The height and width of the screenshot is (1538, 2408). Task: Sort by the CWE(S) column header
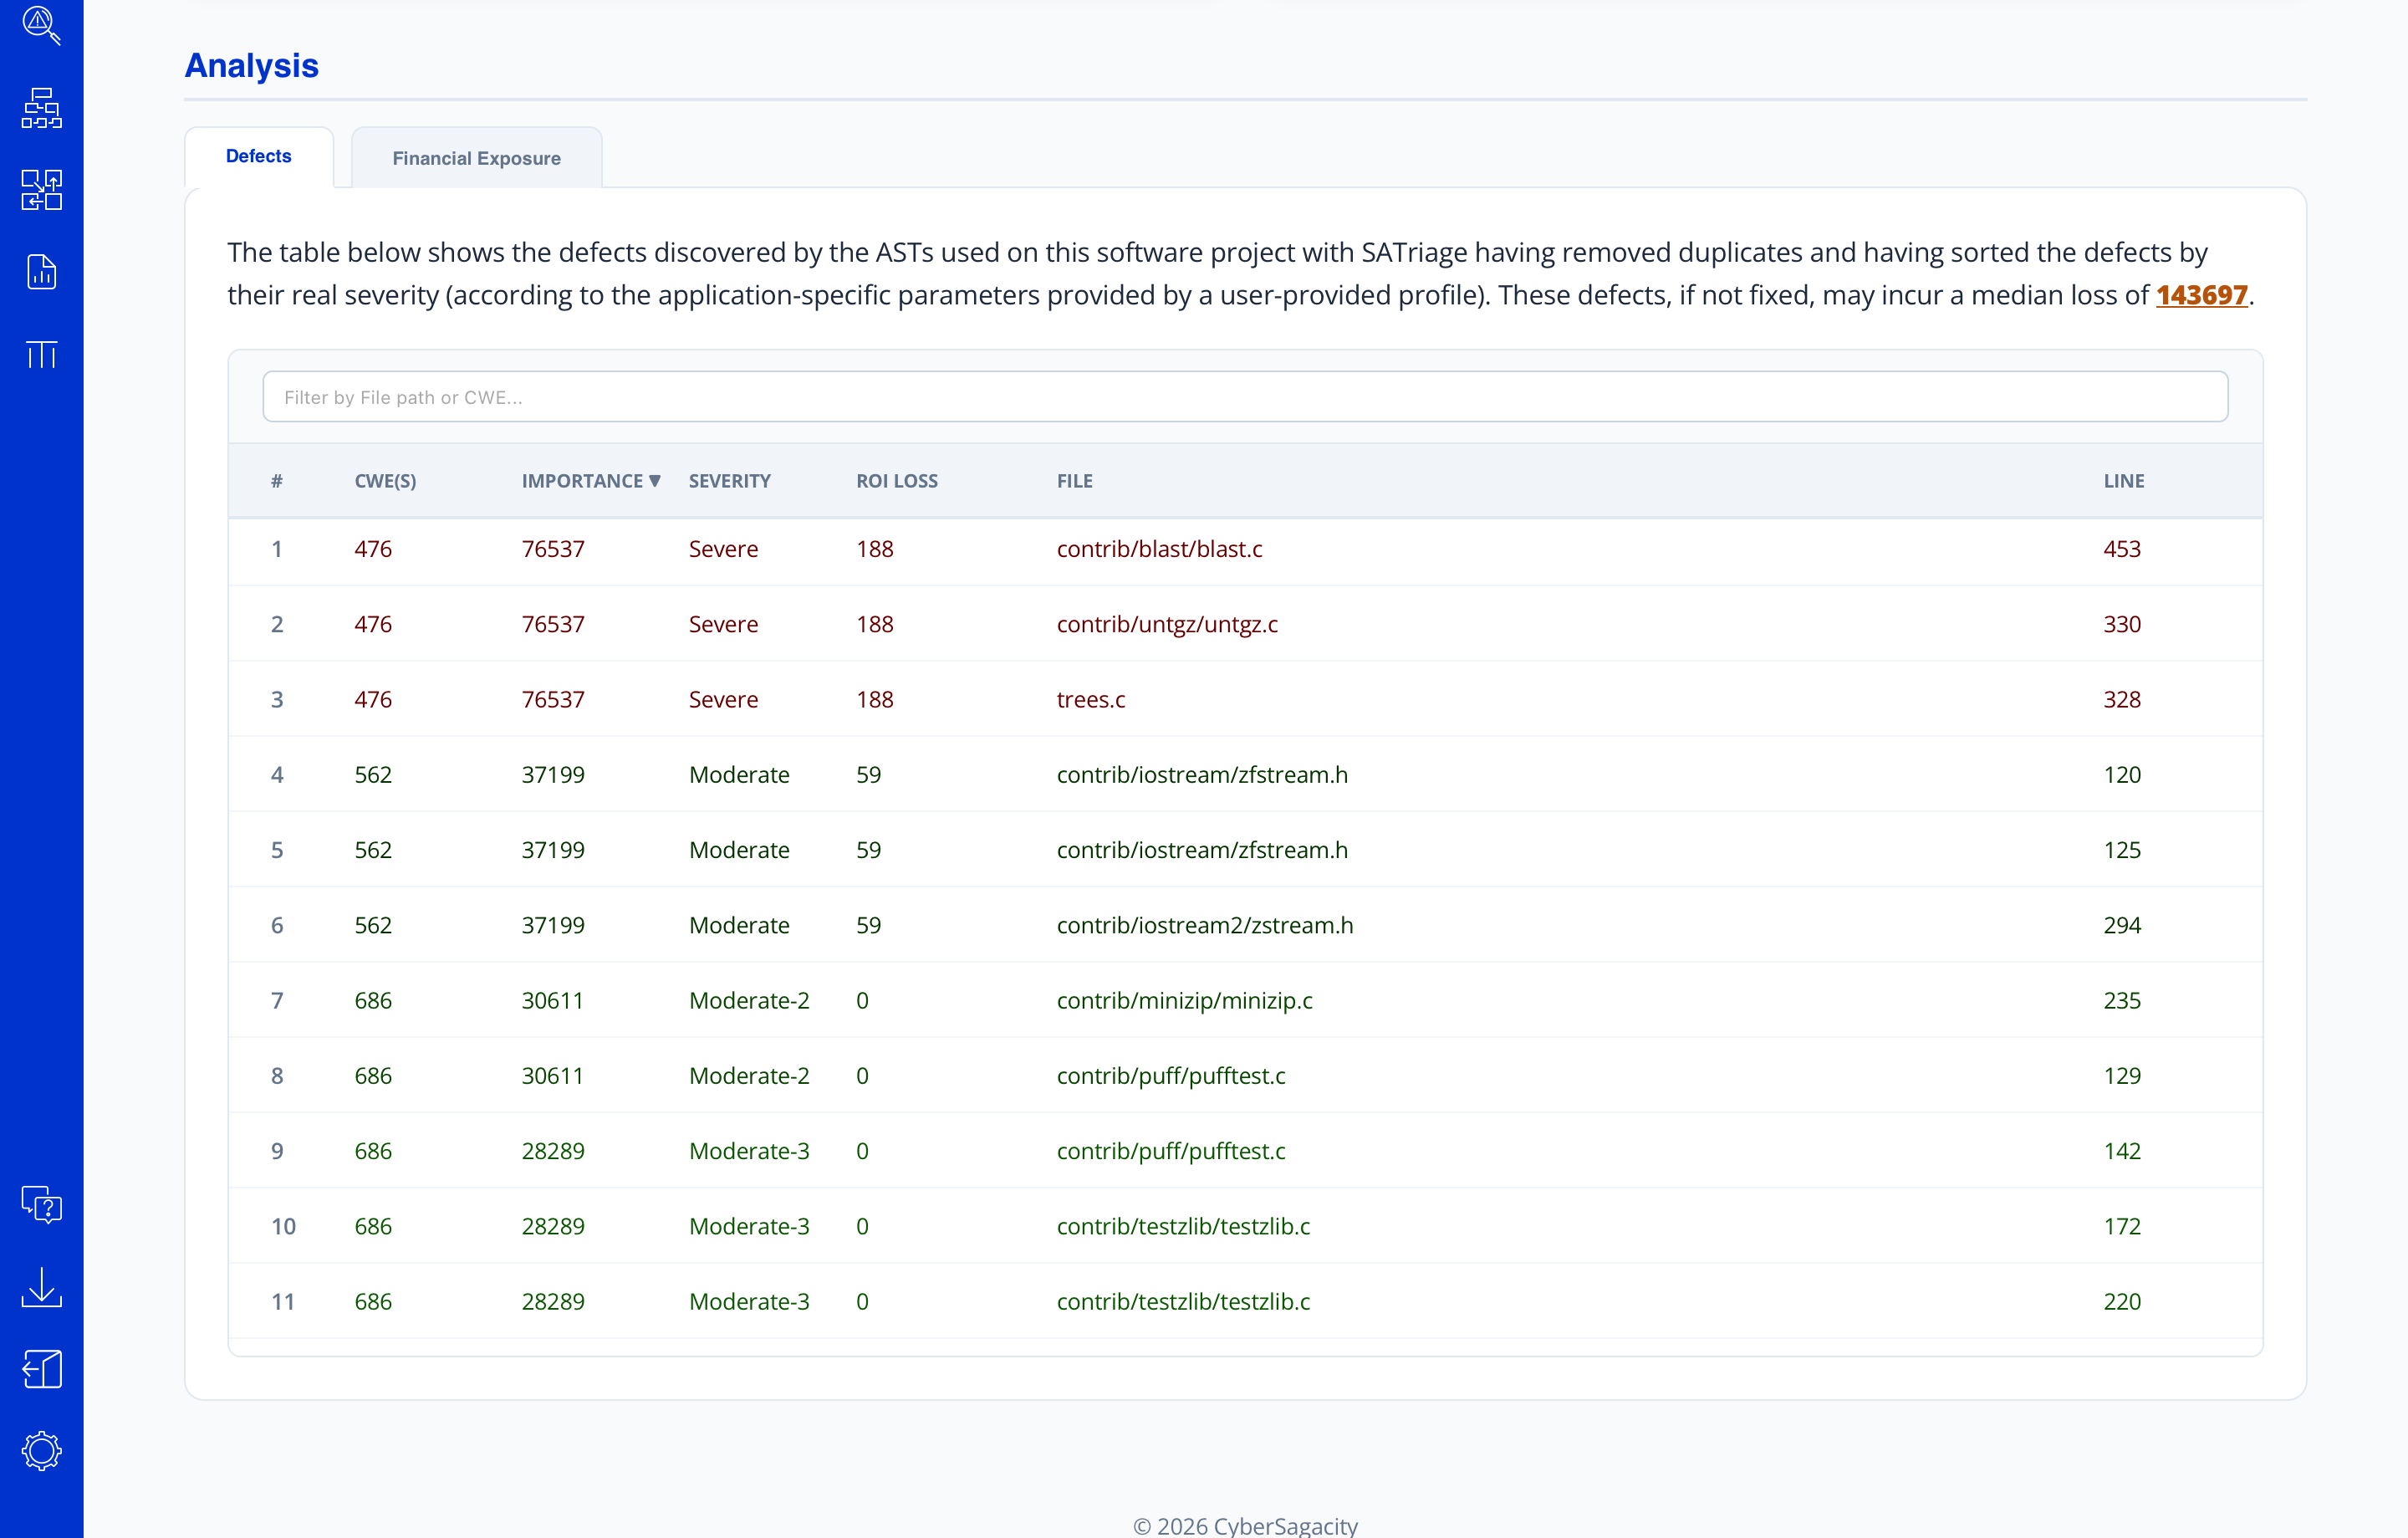(x=385, y=481)
